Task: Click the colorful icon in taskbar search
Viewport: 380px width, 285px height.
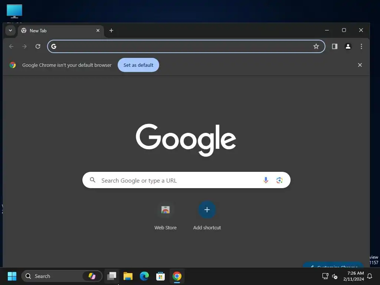Action: tap(92, 276)
